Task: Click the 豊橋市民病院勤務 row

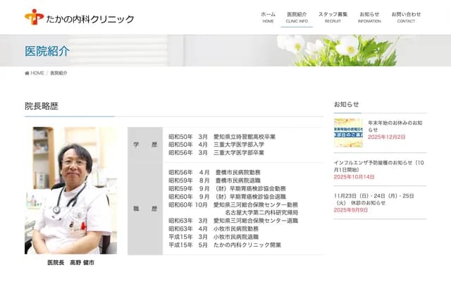Action: click(214, 172)
